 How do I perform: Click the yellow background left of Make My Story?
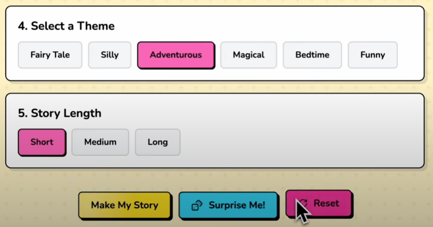click(39, 205)
